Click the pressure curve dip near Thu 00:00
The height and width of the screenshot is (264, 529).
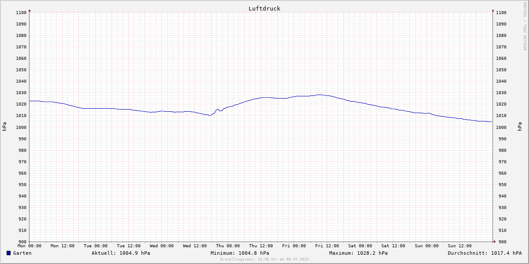tap(209, 115)
